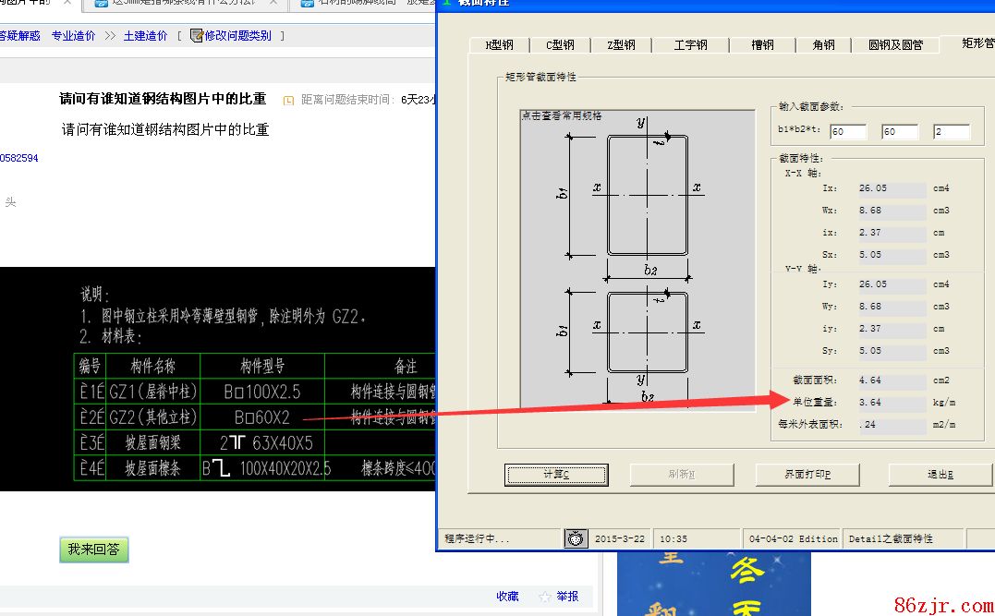
Task: Select the 工字钢 tab
Action: [690, 44]
